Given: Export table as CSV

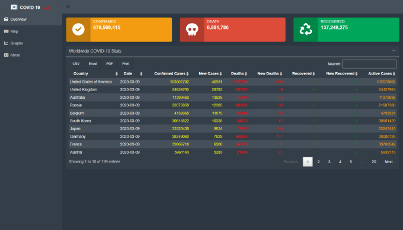Looking at the screenshot, I should point(76,64).
